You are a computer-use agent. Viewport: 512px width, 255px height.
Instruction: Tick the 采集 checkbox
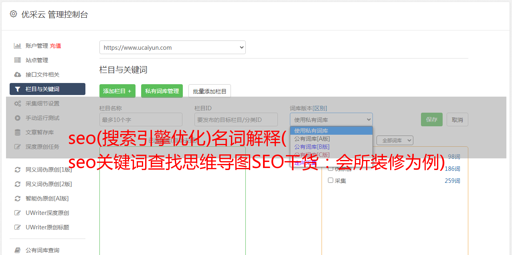(331, 180)
